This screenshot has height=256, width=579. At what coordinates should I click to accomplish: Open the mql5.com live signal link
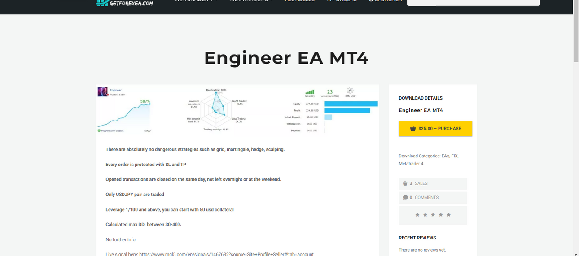point(226,254)
